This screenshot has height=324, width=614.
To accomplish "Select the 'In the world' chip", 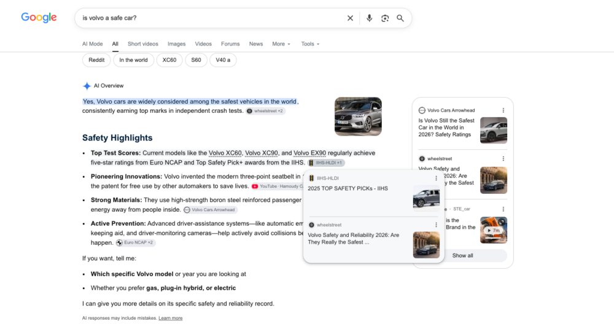I will click(x=133, y=60).
